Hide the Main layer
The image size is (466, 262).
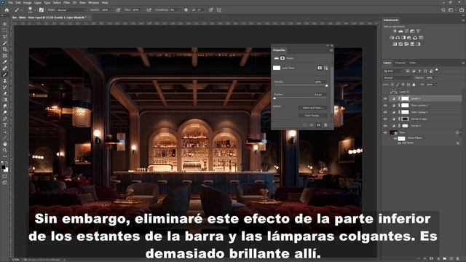385,132
